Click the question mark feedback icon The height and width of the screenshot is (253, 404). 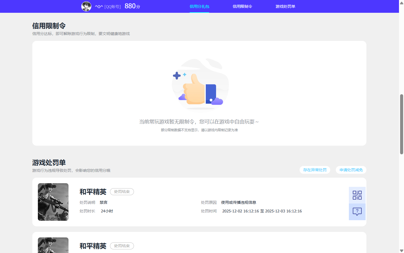click(x=357, y=212)
